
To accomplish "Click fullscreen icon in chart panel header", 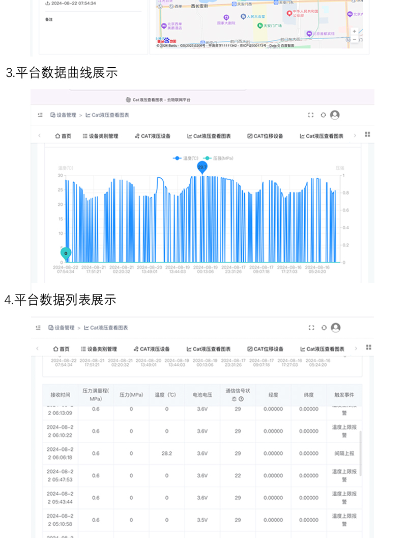I will 311,115.
